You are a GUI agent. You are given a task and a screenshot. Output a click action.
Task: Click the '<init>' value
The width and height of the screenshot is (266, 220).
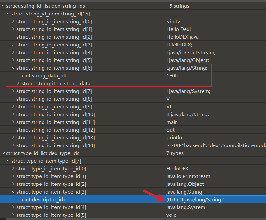[x=174, y=22]
